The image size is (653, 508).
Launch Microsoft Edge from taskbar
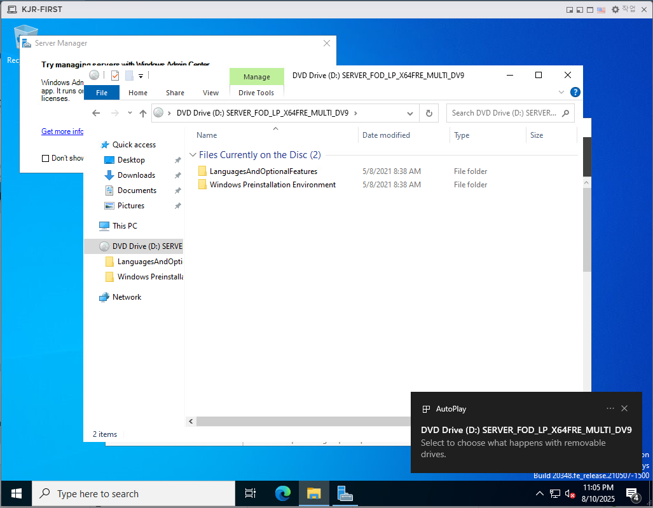click(x=283, y=494)
